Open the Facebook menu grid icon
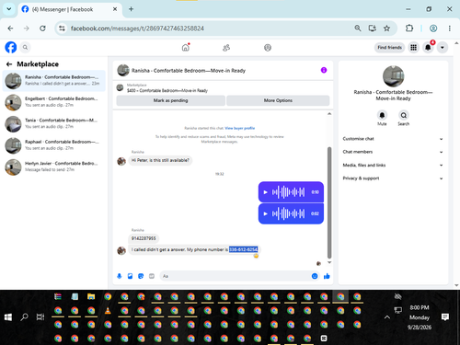This screenshot has height=345, width=460. click(413, 48)
